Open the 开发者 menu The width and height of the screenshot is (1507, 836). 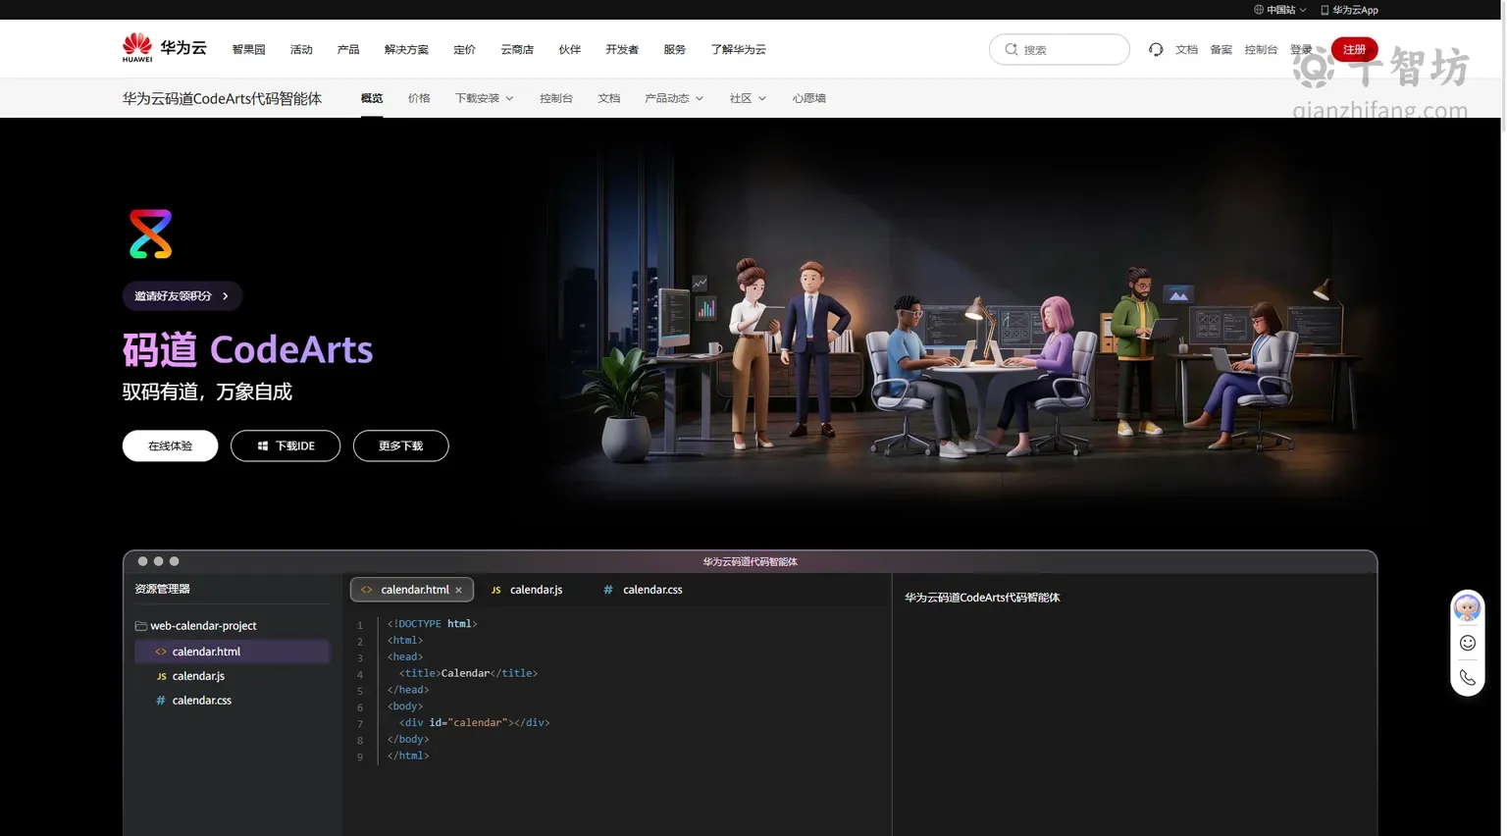622,49
